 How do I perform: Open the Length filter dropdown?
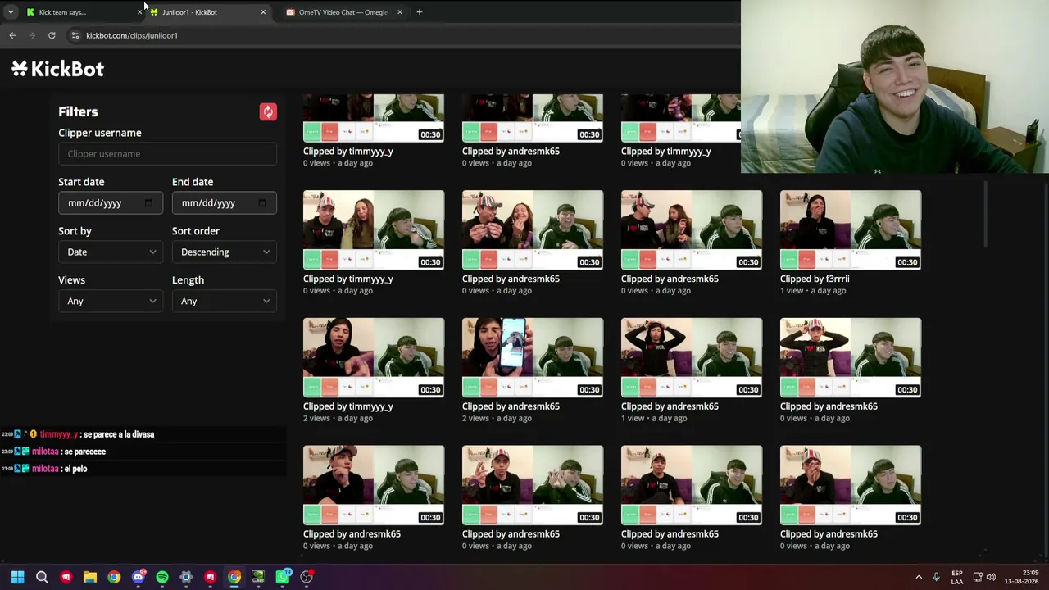[225, 302]
